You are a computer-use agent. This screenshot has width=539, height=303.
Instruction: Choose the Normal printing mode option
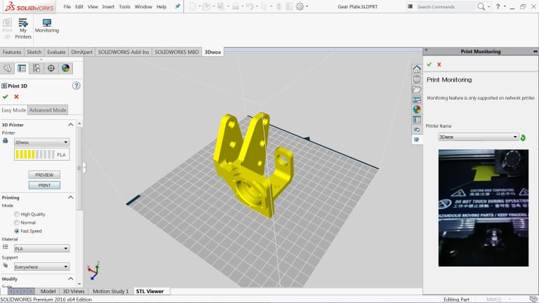[x=17, y=222]
